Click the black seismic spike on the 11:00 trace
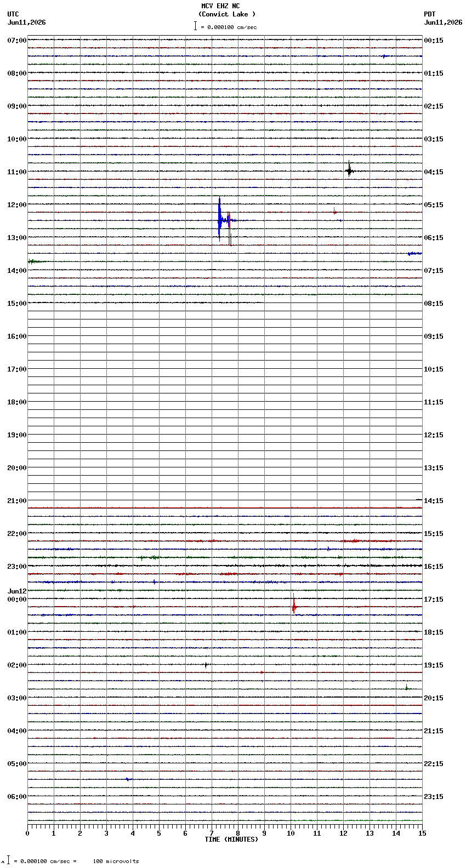Screen dimensions: 466x868 [x=349, y=169]
